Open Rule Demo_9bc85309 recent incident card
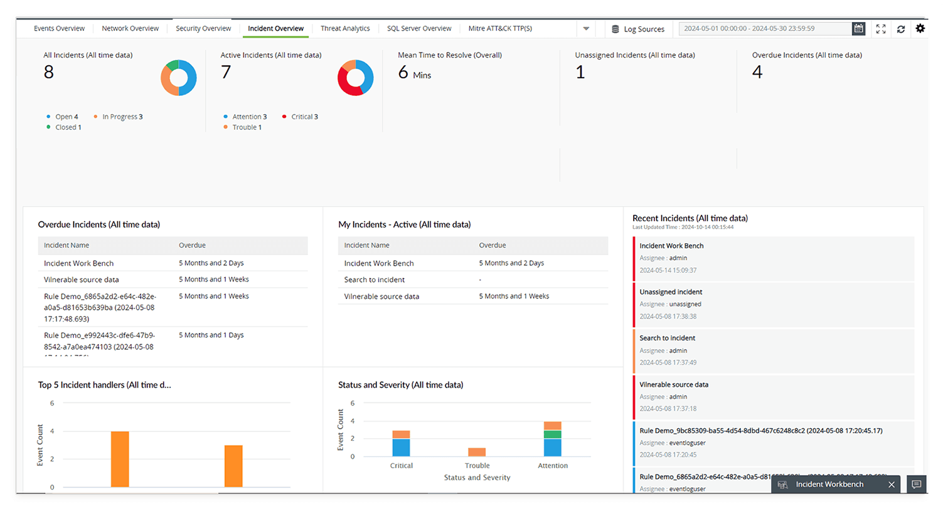Screen dimensions: 943x514 tap(774, 443)
